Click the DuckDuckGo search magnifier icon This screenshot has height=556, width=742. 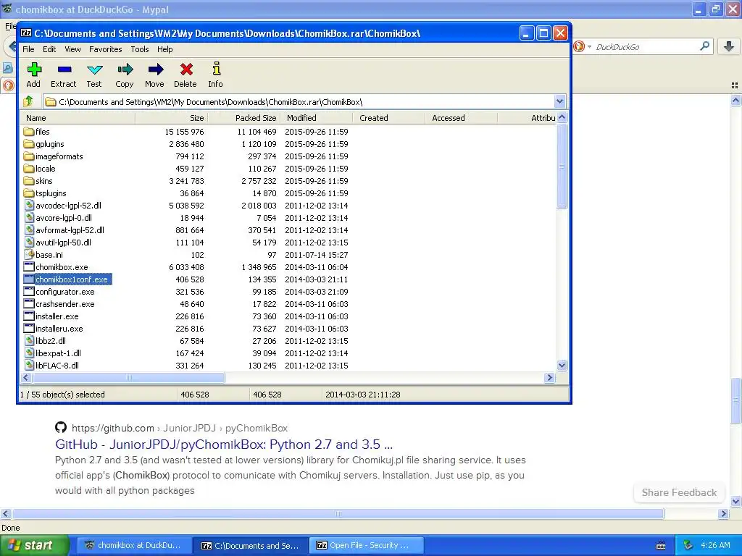[x=704, y=46]
